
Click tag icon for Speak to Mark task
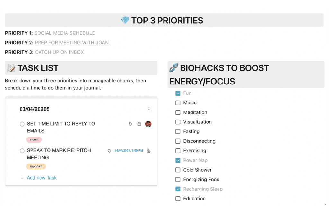coord(109,151)
